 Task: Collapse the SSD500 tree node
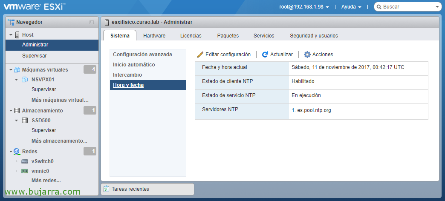pyautogui.click(x=17, y=121)
